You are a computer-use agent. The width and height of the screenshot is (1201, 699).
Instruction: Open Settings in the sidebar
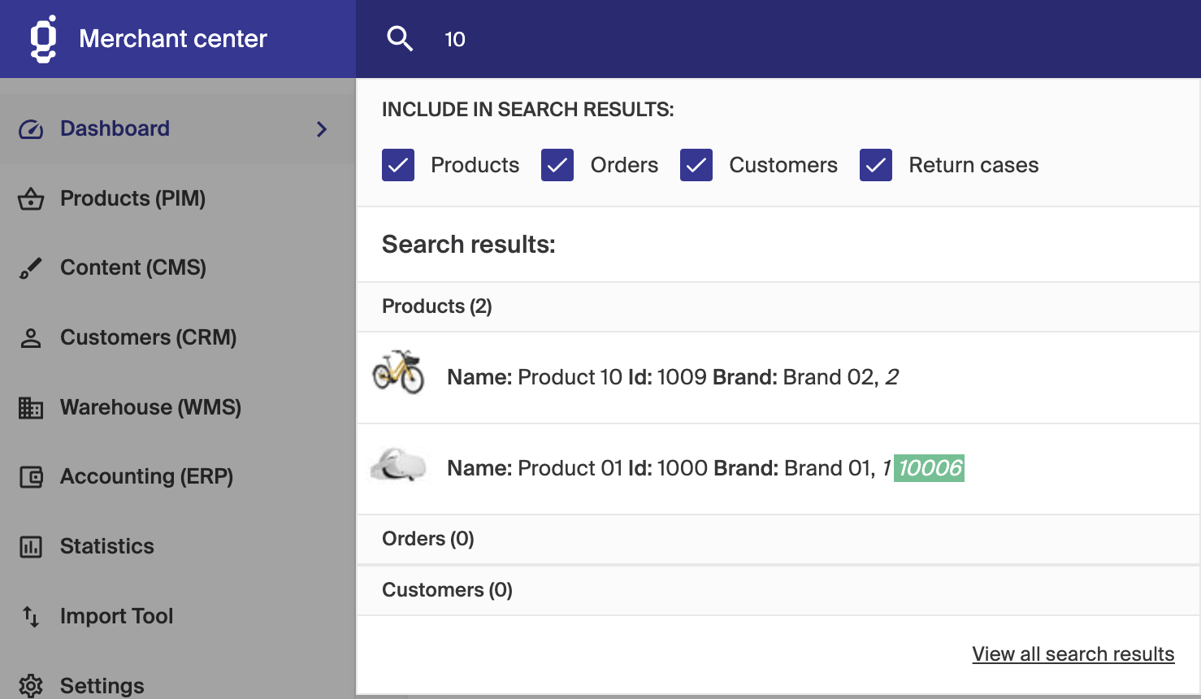coord(102,685)
